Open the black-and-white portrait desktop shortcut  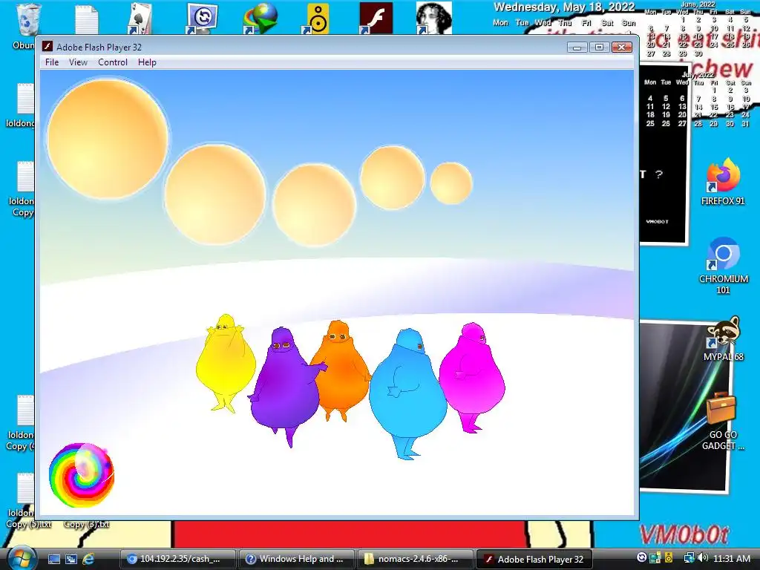coord(433,19)
